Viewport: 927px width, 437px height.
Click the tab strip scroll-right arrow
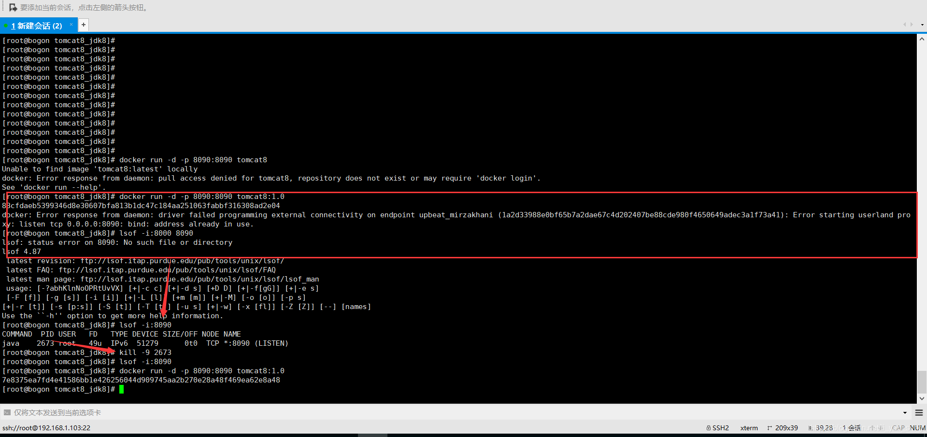click(x=912, y=25)
